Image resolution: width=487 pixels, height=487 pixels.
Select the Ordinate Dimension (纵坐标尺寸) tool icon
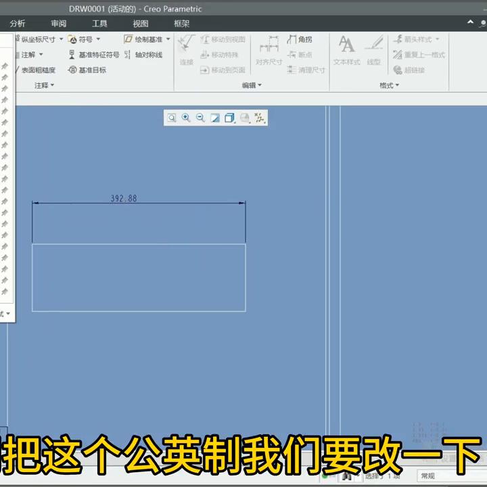(x=18, y=39)
